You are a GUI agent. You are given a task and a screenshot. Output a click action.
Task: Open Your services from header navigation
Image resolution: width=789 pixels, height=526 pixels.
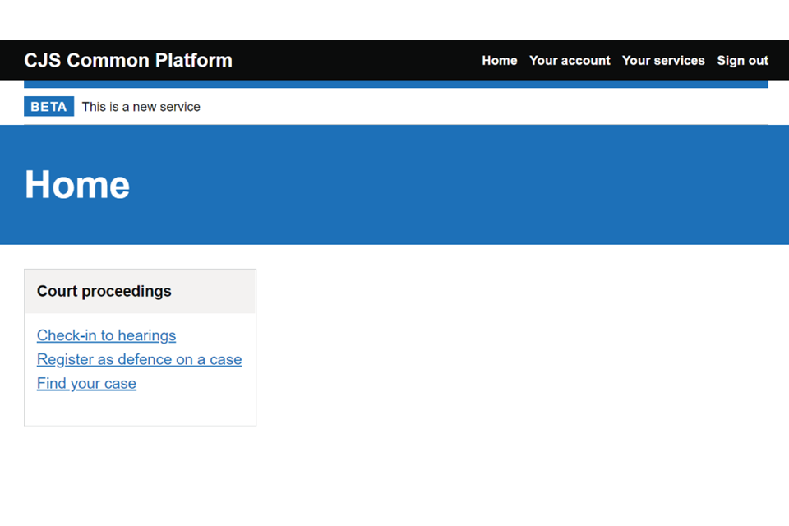click(x=663, y=61)
